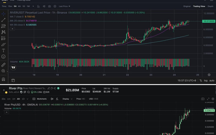This screenshot has width=216, height=135.
Task: Activate the ruler measure tool
Action: pyautogui.click(x=4, y=65)
